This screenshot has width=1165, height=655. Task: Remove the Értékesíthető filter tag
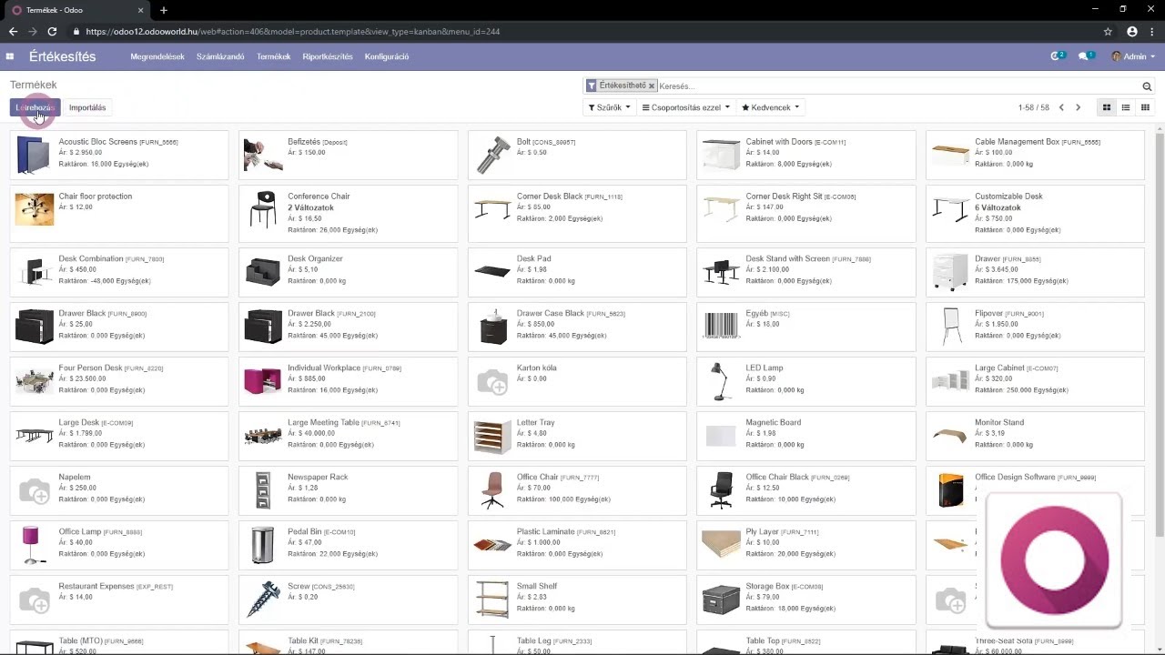pos(652,86)
